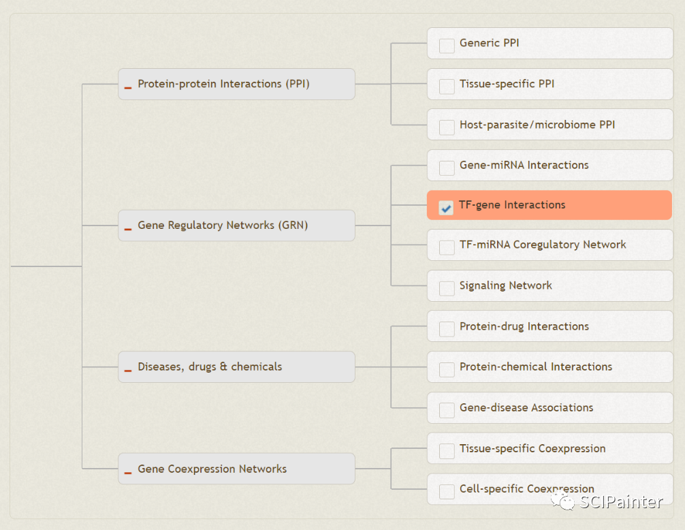Click the highlighted TF-gene Interactions label
Screen dimensions: 685x530
point(512,205)
